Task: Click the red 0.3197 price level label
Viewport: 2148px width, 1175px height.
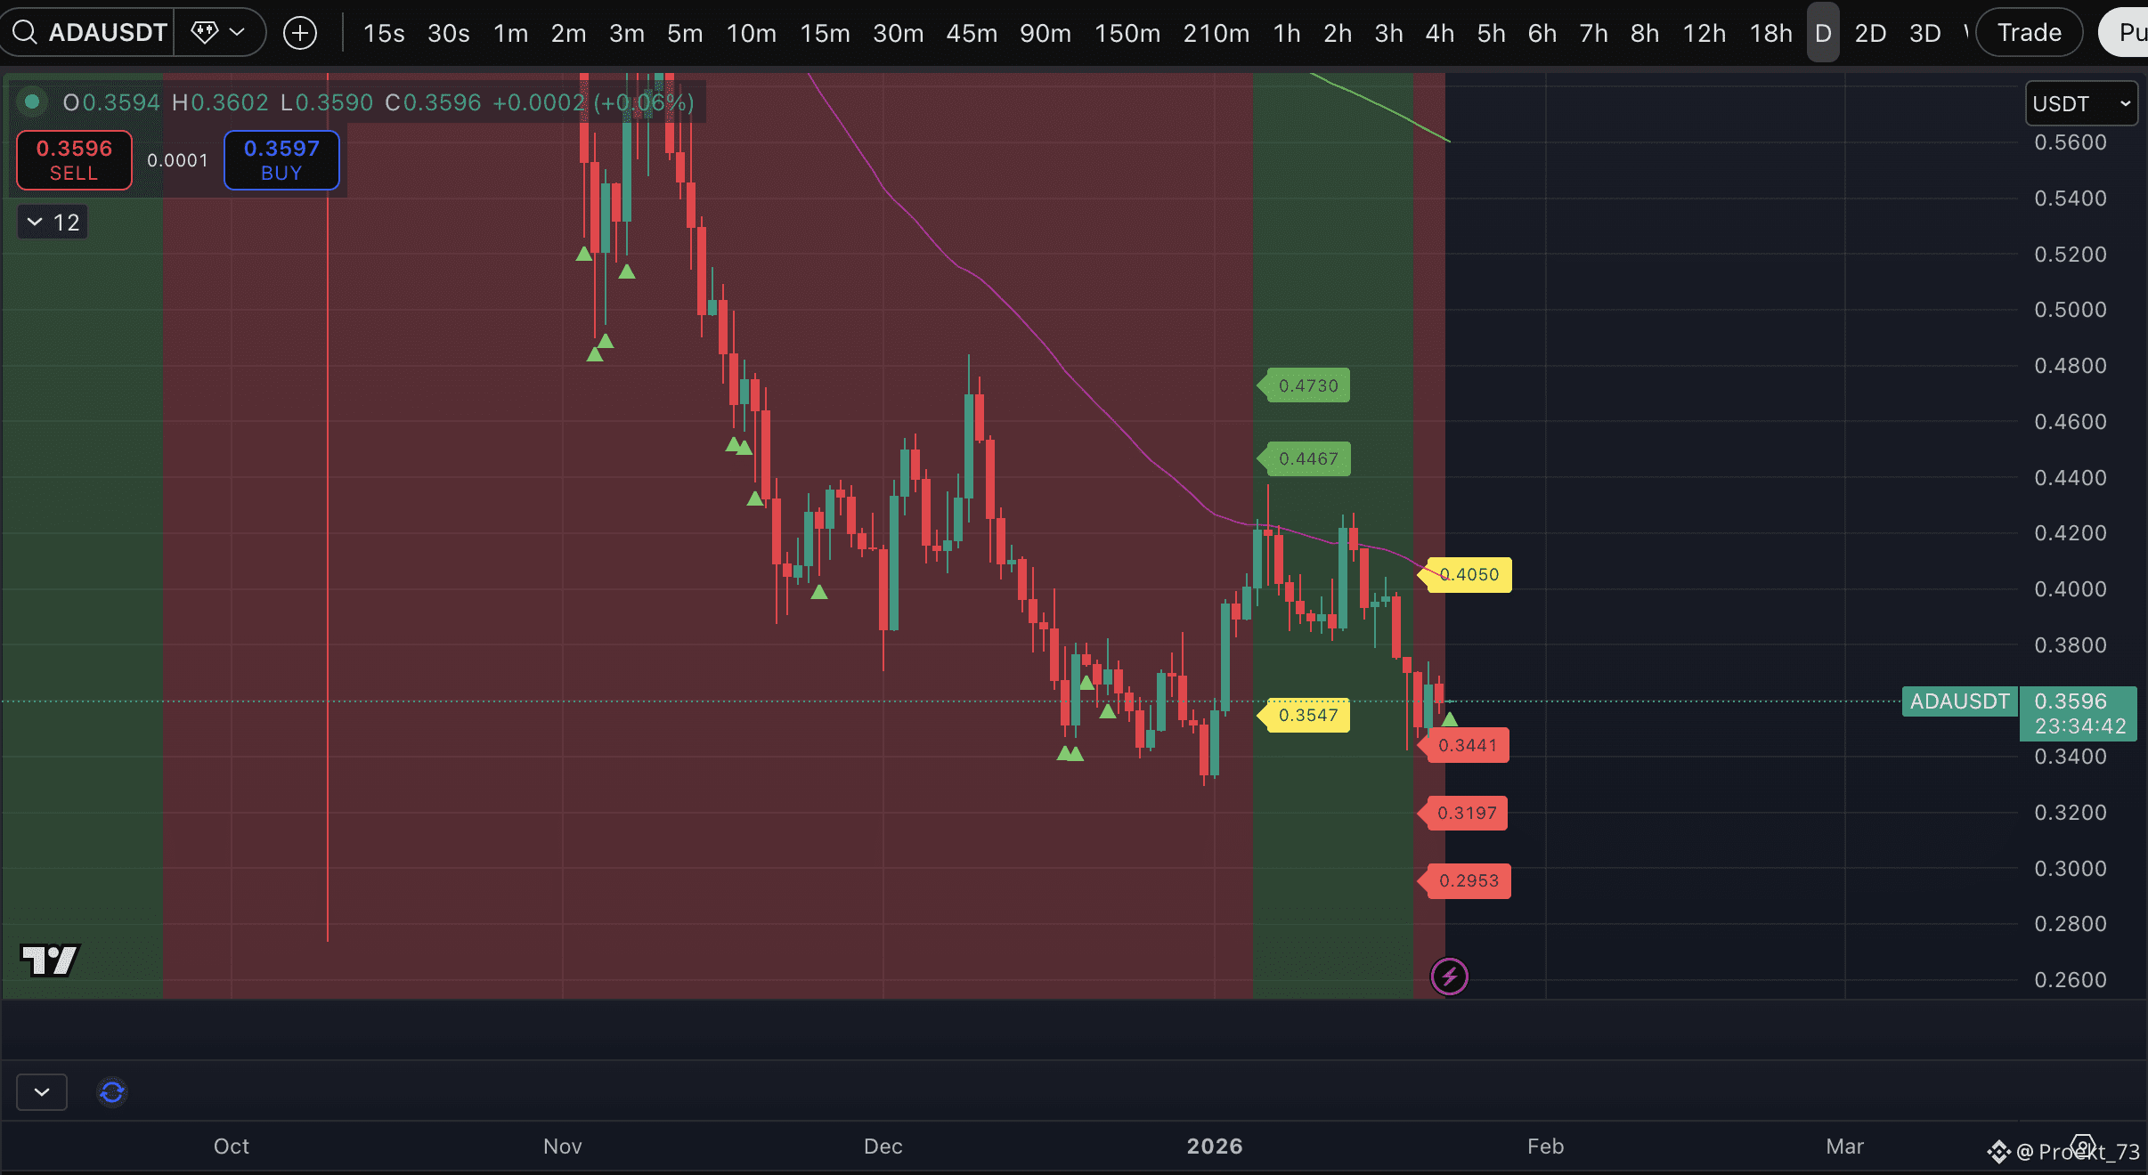Action: [x=1466, y=813]
